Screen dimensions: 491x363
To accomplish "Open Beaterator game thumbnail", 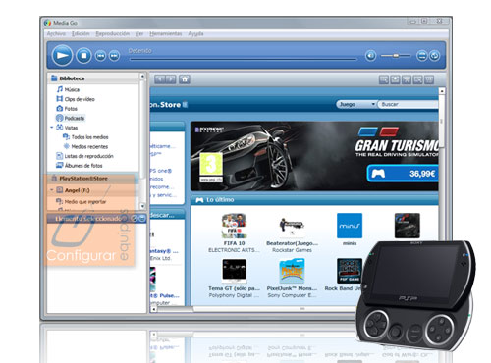I will coord(292,226).
